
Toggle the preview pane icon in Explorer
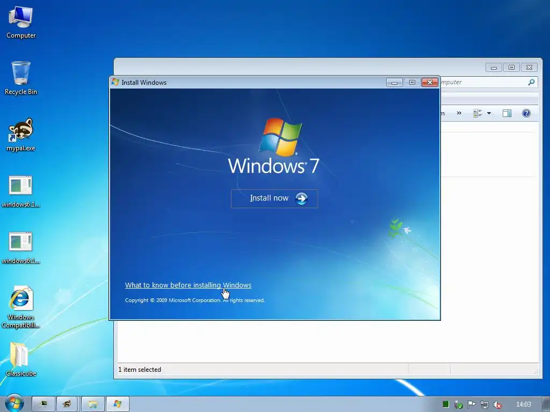pos(507,113)
